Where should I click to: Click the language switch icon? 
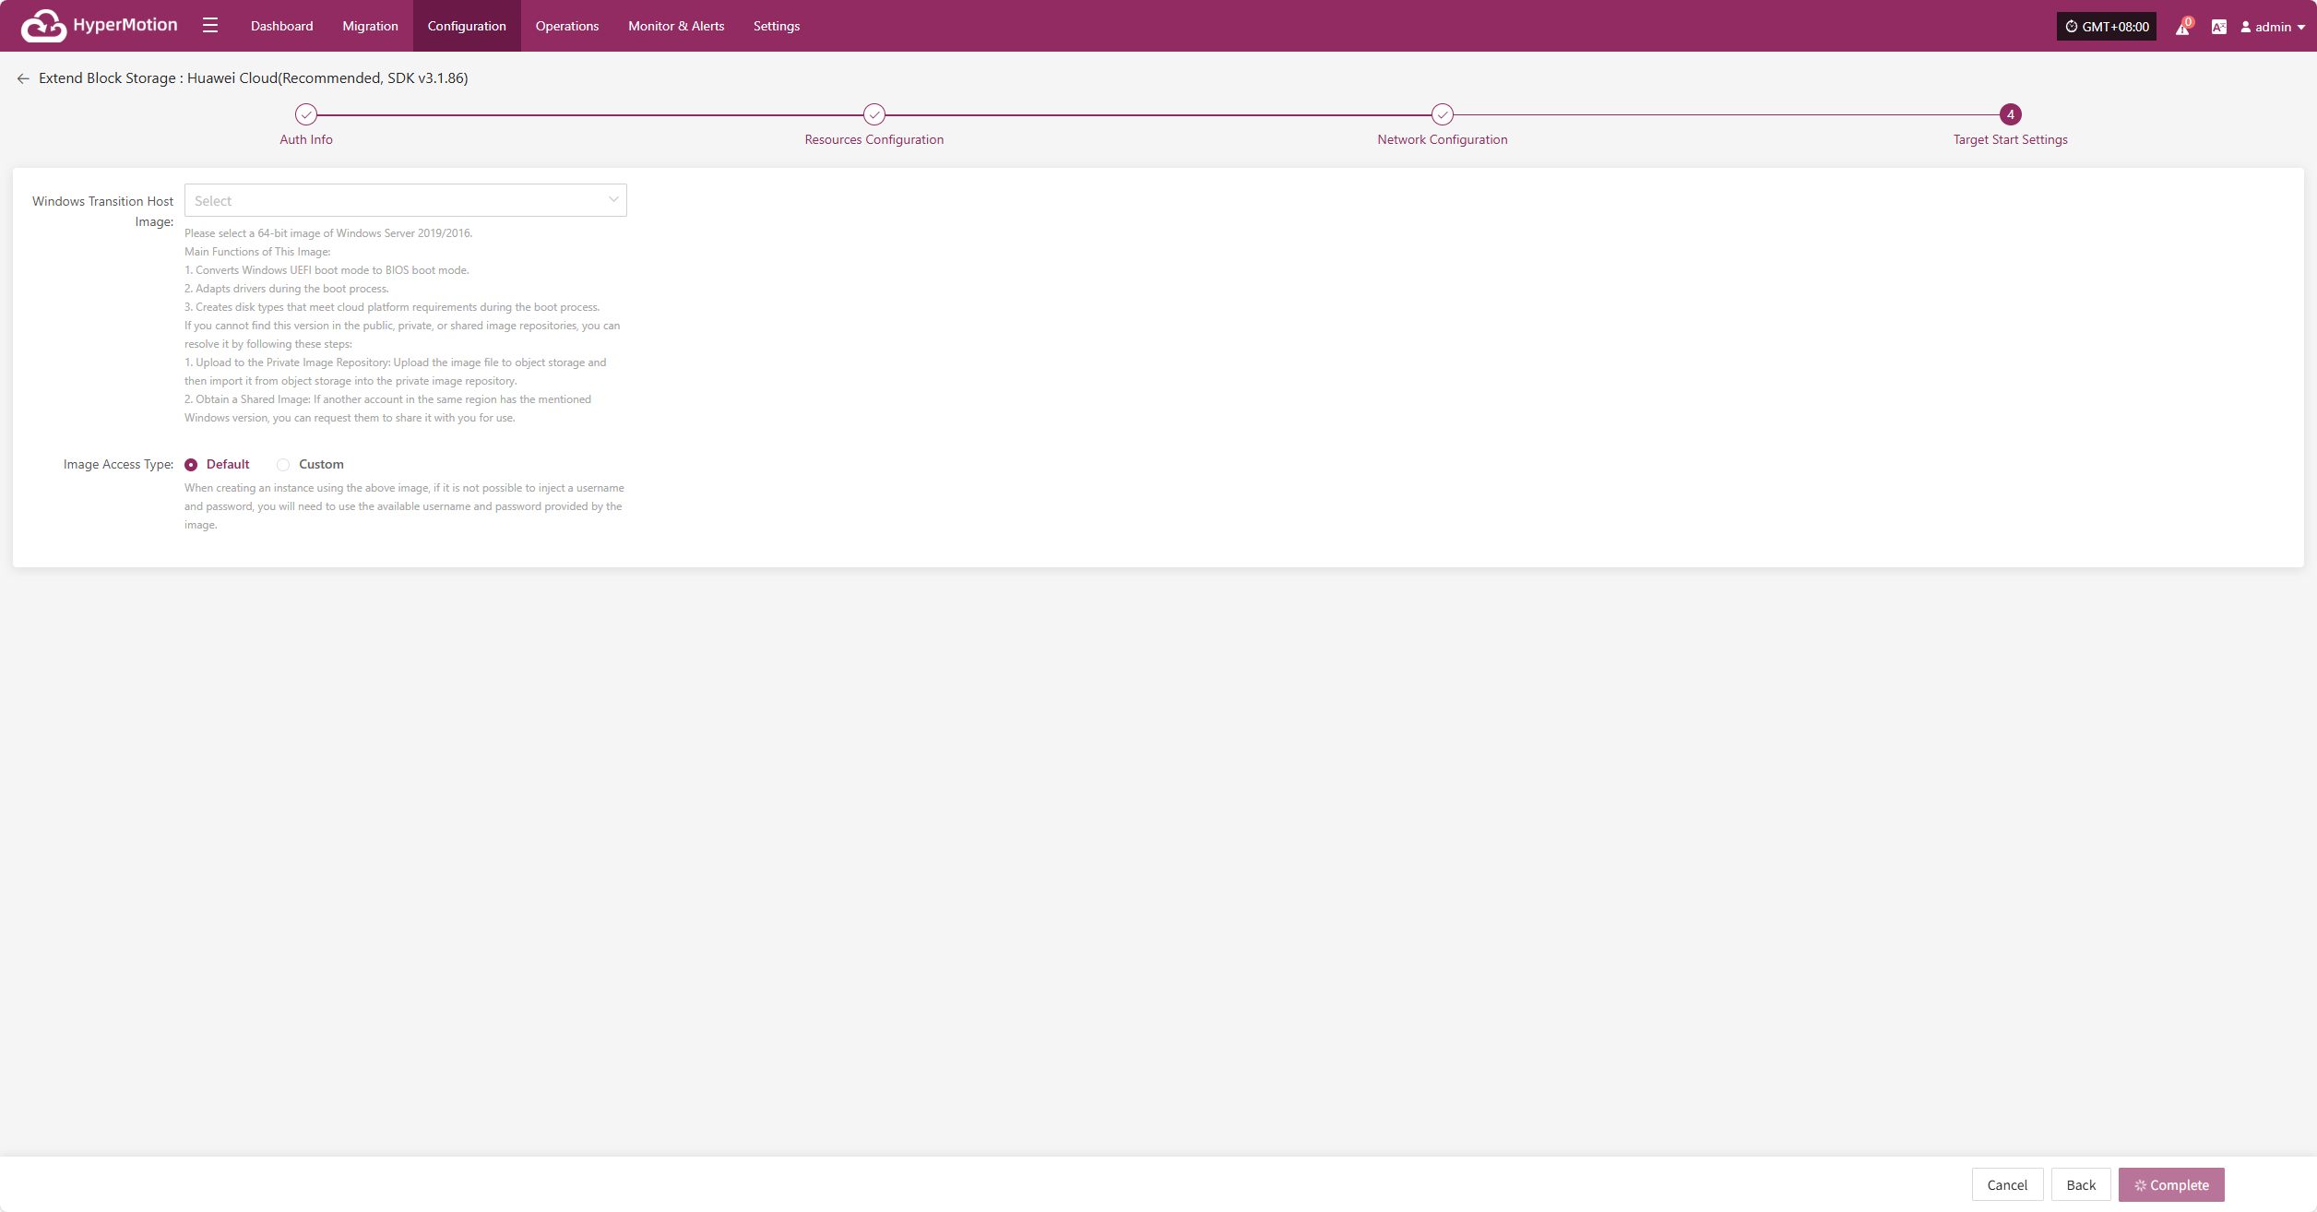[2219, 27]
